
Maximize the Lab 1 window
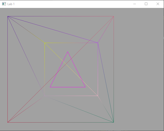tap(146, 4)
